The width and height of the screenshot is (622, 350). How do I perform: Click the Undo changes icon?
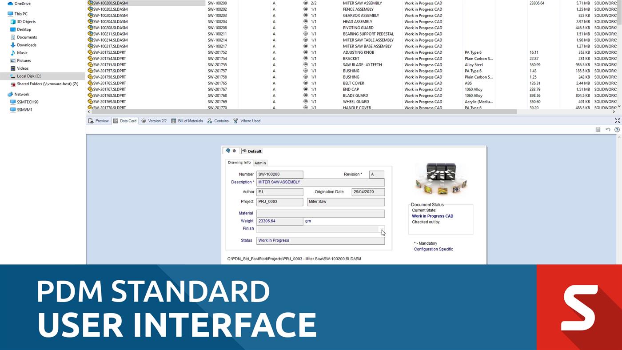coord(607,129)
